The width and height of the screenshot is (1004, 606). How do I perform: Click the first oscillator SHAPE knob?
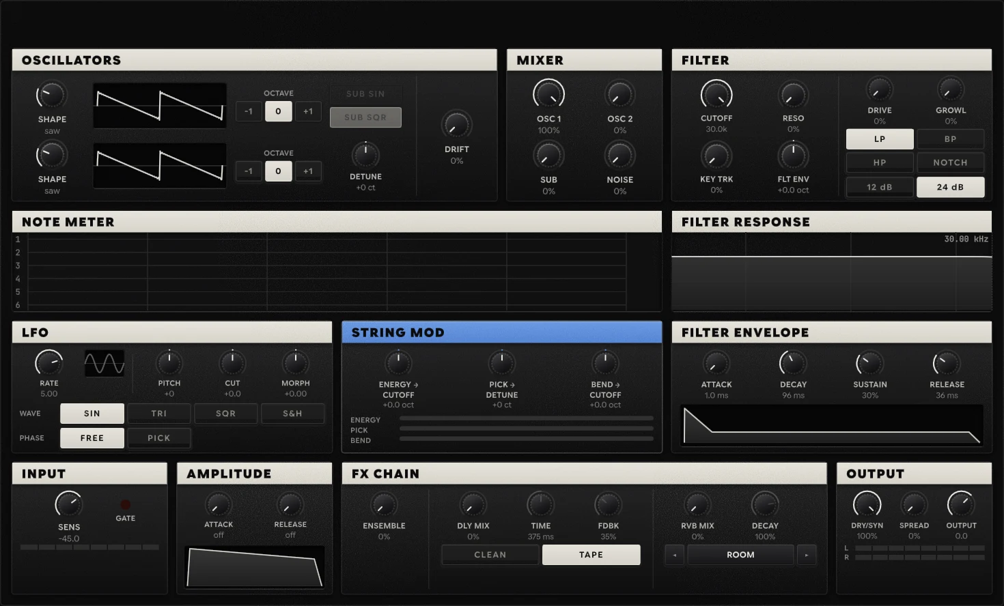52,96
